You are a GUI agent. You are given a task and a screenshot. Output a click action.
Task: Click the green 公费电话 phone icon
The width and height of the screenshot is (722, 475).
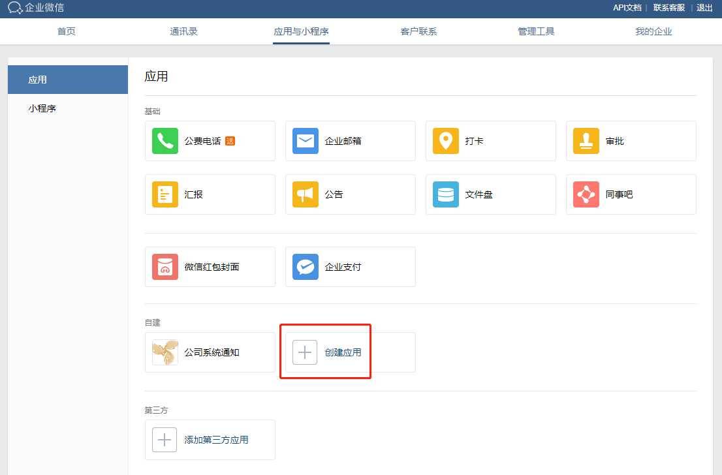point(165,141)
